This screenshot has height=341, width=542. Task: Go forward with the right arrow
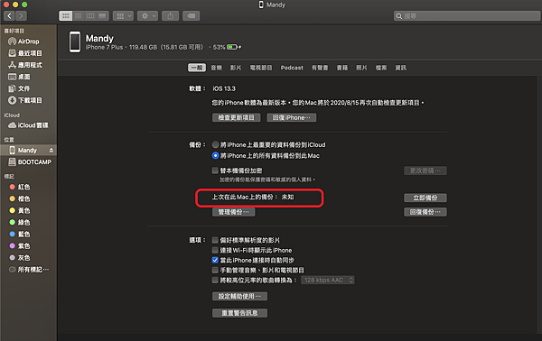coord(21,16)
